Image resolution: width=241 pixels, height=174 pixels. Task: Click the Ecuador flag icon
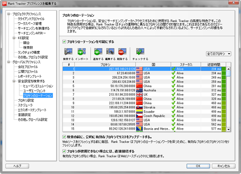pyautogui.click(x=139, y=112)
